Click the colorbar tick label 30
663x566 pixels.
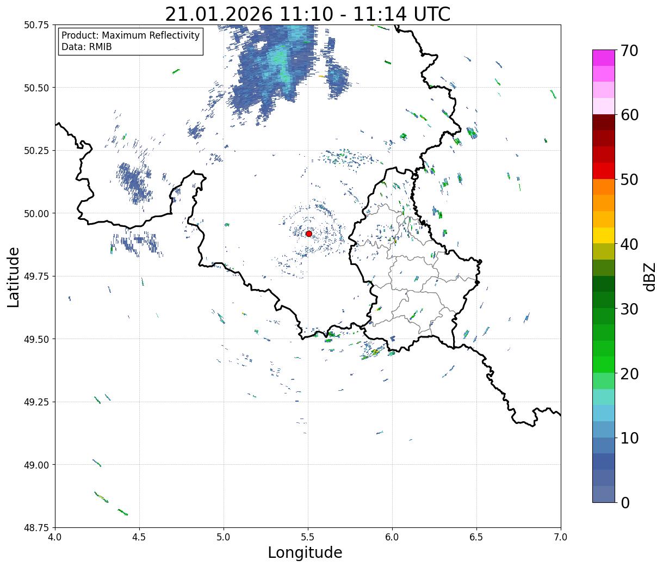click(629, 309)
